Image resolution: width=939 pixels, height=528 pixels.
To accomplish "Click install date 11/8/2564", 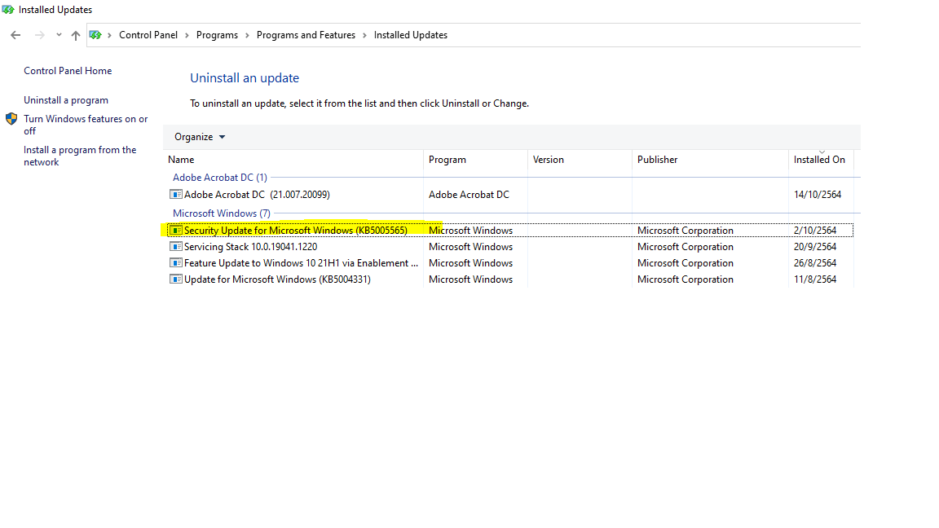I will (x=815, y=279).
